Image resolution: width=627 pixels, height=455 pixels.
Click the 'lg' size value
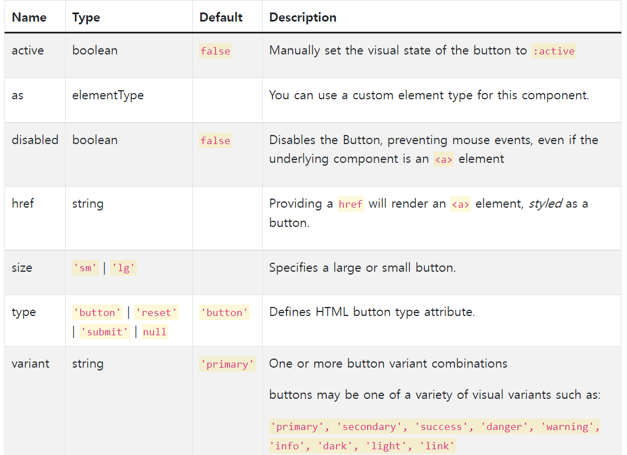[x=124, y=268]
